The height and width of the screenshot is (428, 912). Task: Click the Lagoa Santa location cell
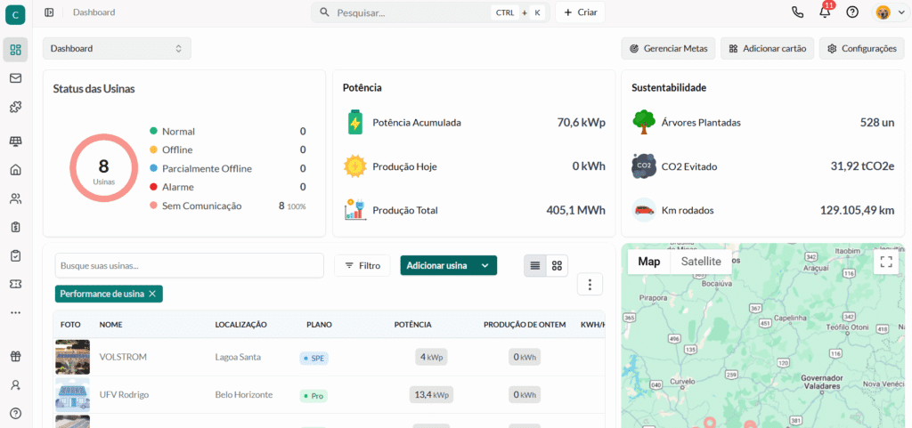pyautogui.click(x=239, y=358)
